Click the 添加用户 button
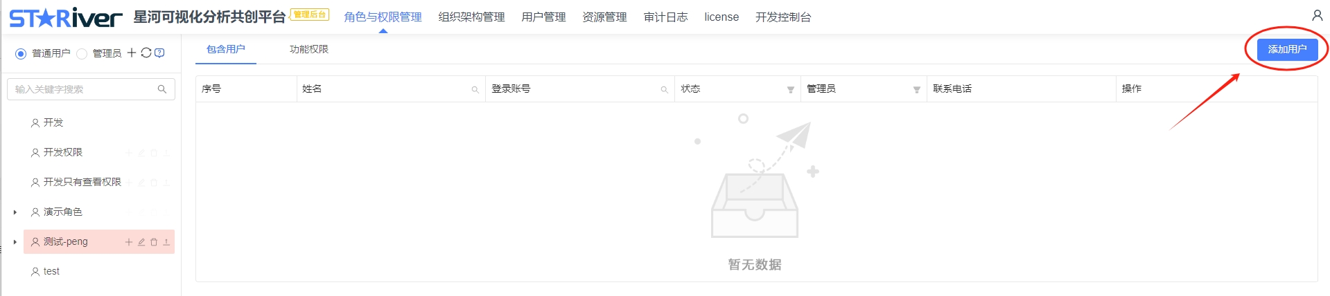Image resolution: width=1330 pixels, height=296 pixels. (1287, 49)
